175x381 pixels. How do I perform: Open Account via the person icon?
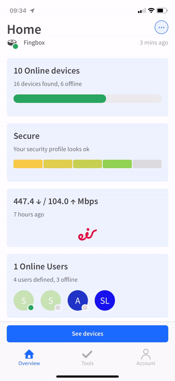pyautogui.click(x=146, y=354)
